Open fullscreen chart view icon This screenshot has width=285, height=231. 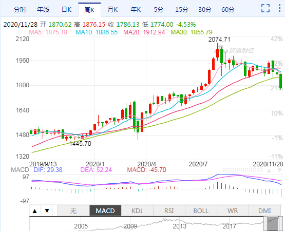point(265,8)
